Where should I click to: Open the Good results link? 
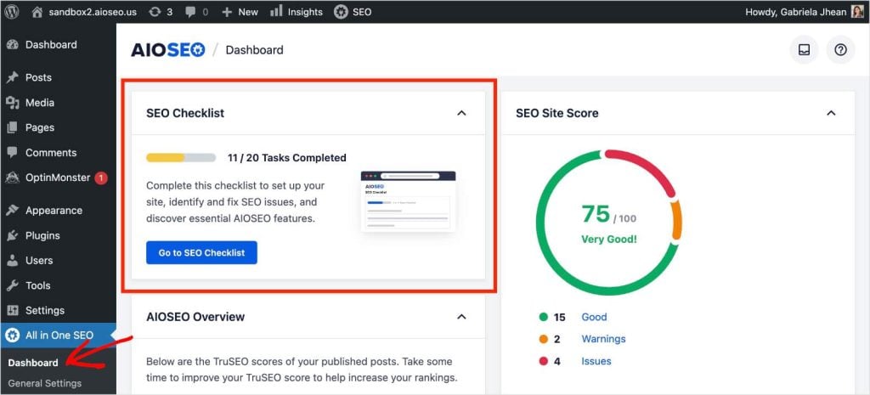pyautogui.click(x=594, y=317)
